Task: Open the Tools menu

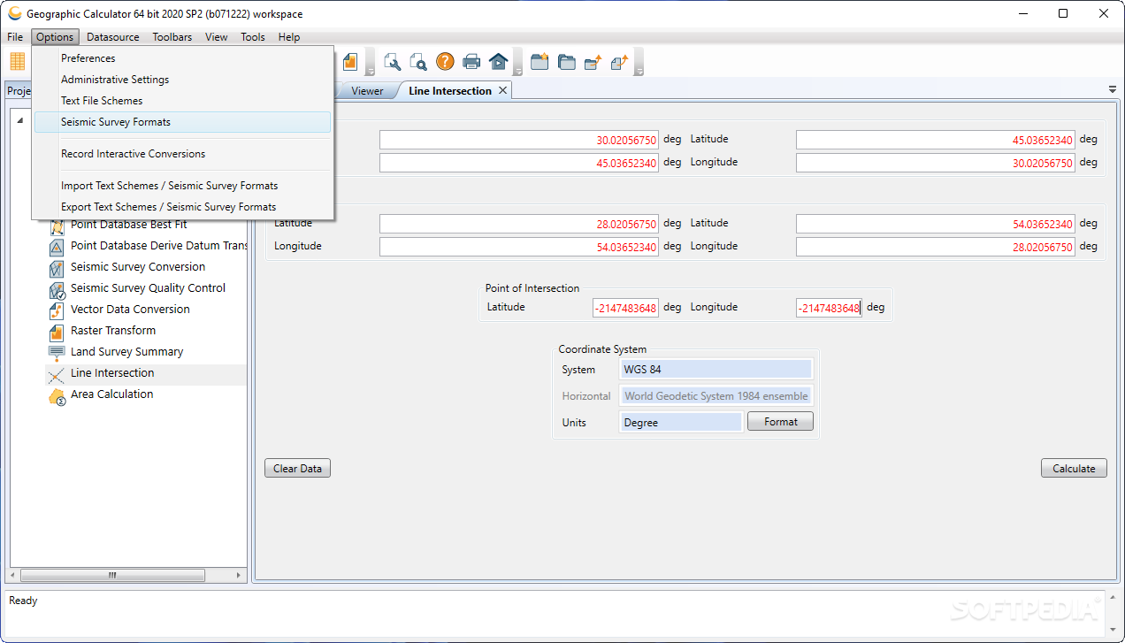Action: 253,37
